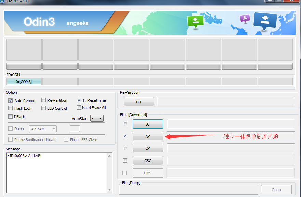The width and height of the screenshot is (301, 197).
Task: Click the Phone Bootloader Update checkbox
Action: [10, 139]
